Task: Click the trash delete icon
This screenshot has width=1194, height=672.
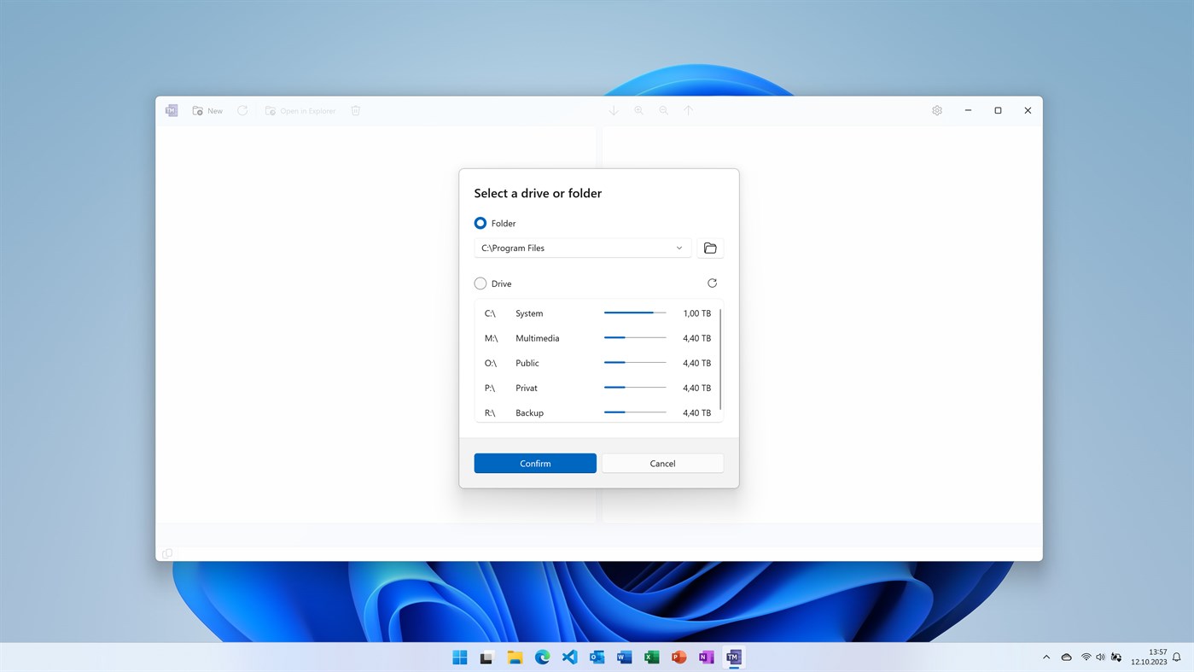Action: [356, 111]
